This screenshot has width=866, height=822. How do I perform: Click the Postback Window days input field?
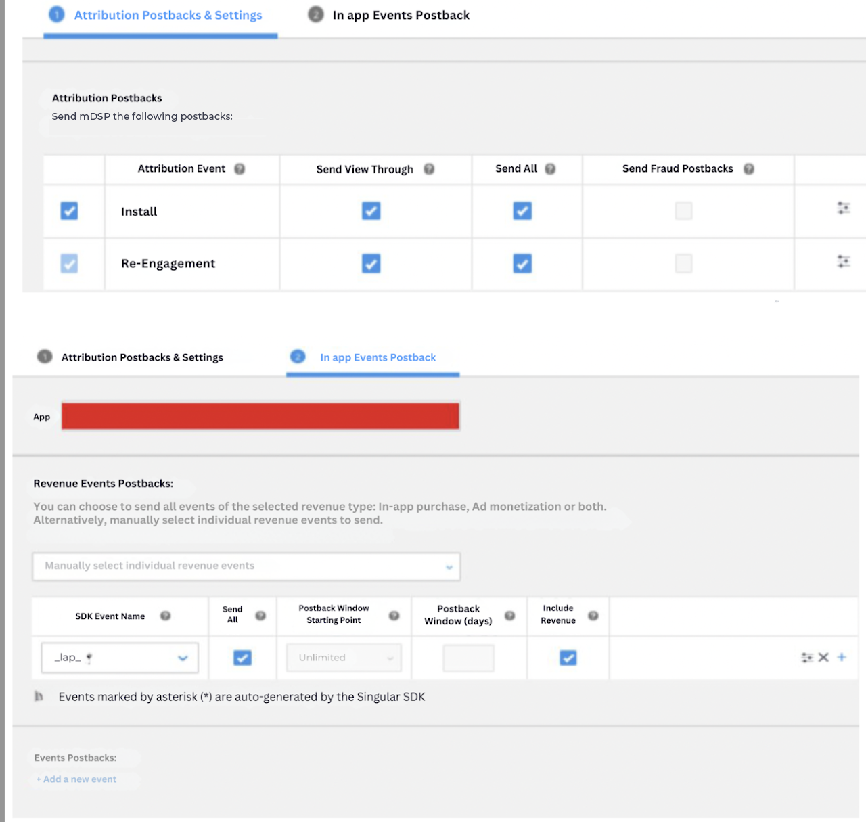pos(468,658)
